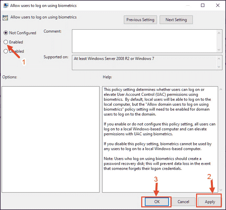This screenshot has width=226, height=210.
Task: Click the 'Options:' label
Action: [x=10, y=77]
